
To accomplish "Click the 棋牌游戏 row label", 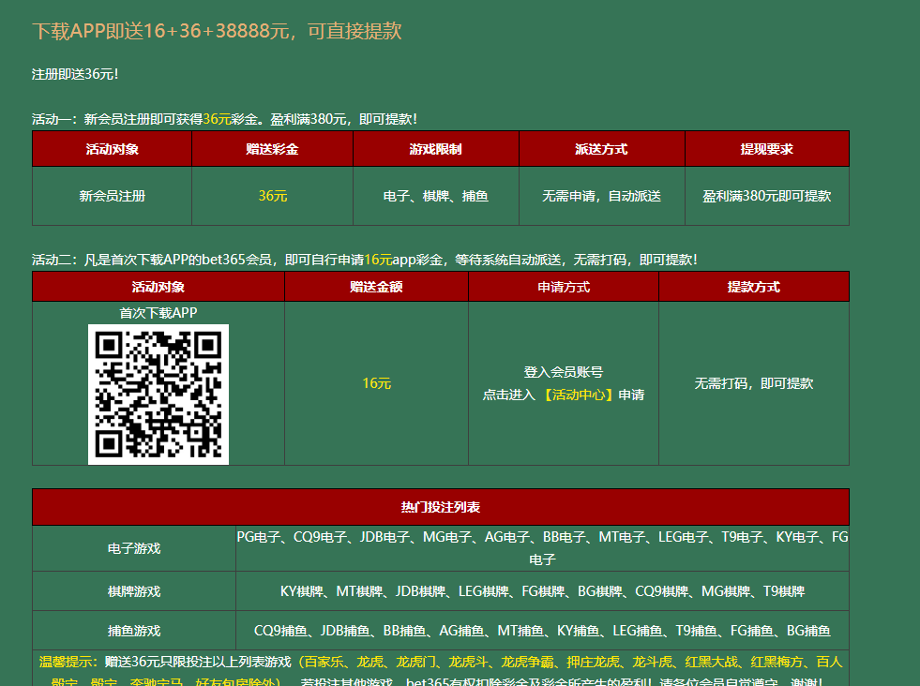I will point(134,591).
